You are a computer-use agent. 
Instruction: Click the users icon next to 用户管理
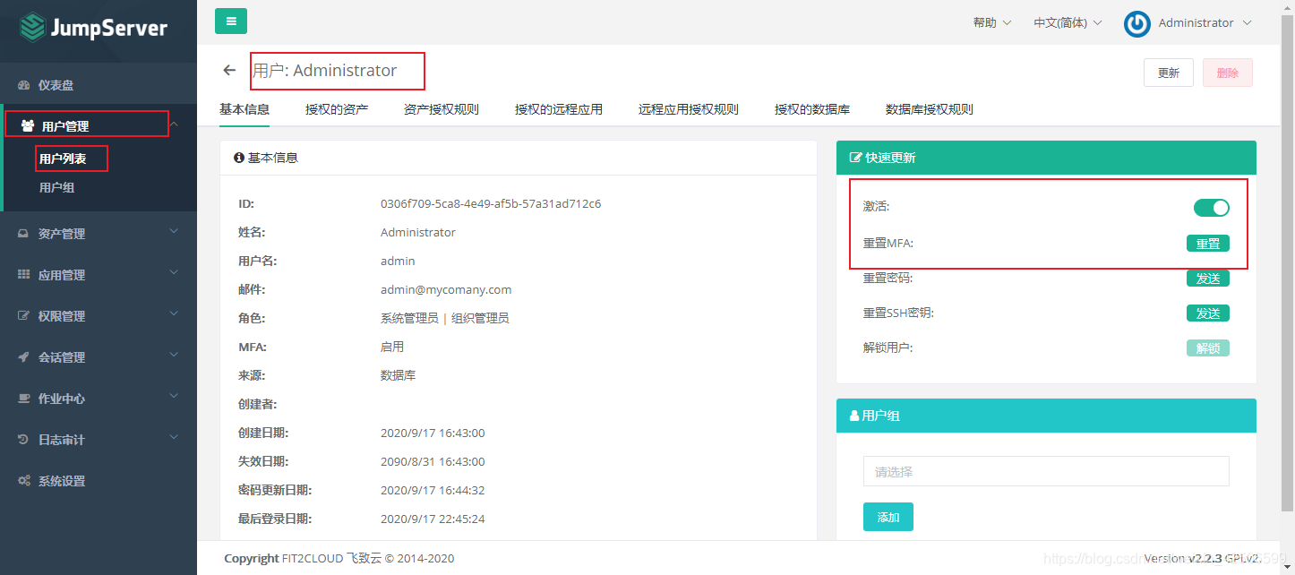(28, 126)
